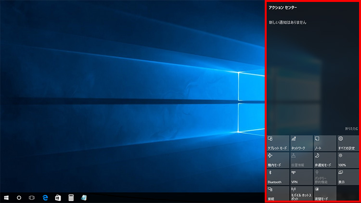This screenshot has width=361, height=203.
Task: Open すべての設定 (All settings)
Action: click(x=348, y=143)
